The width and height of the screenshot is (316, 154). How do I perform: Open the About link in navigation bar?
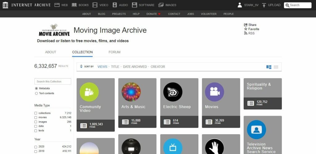(x=86, y=14)
